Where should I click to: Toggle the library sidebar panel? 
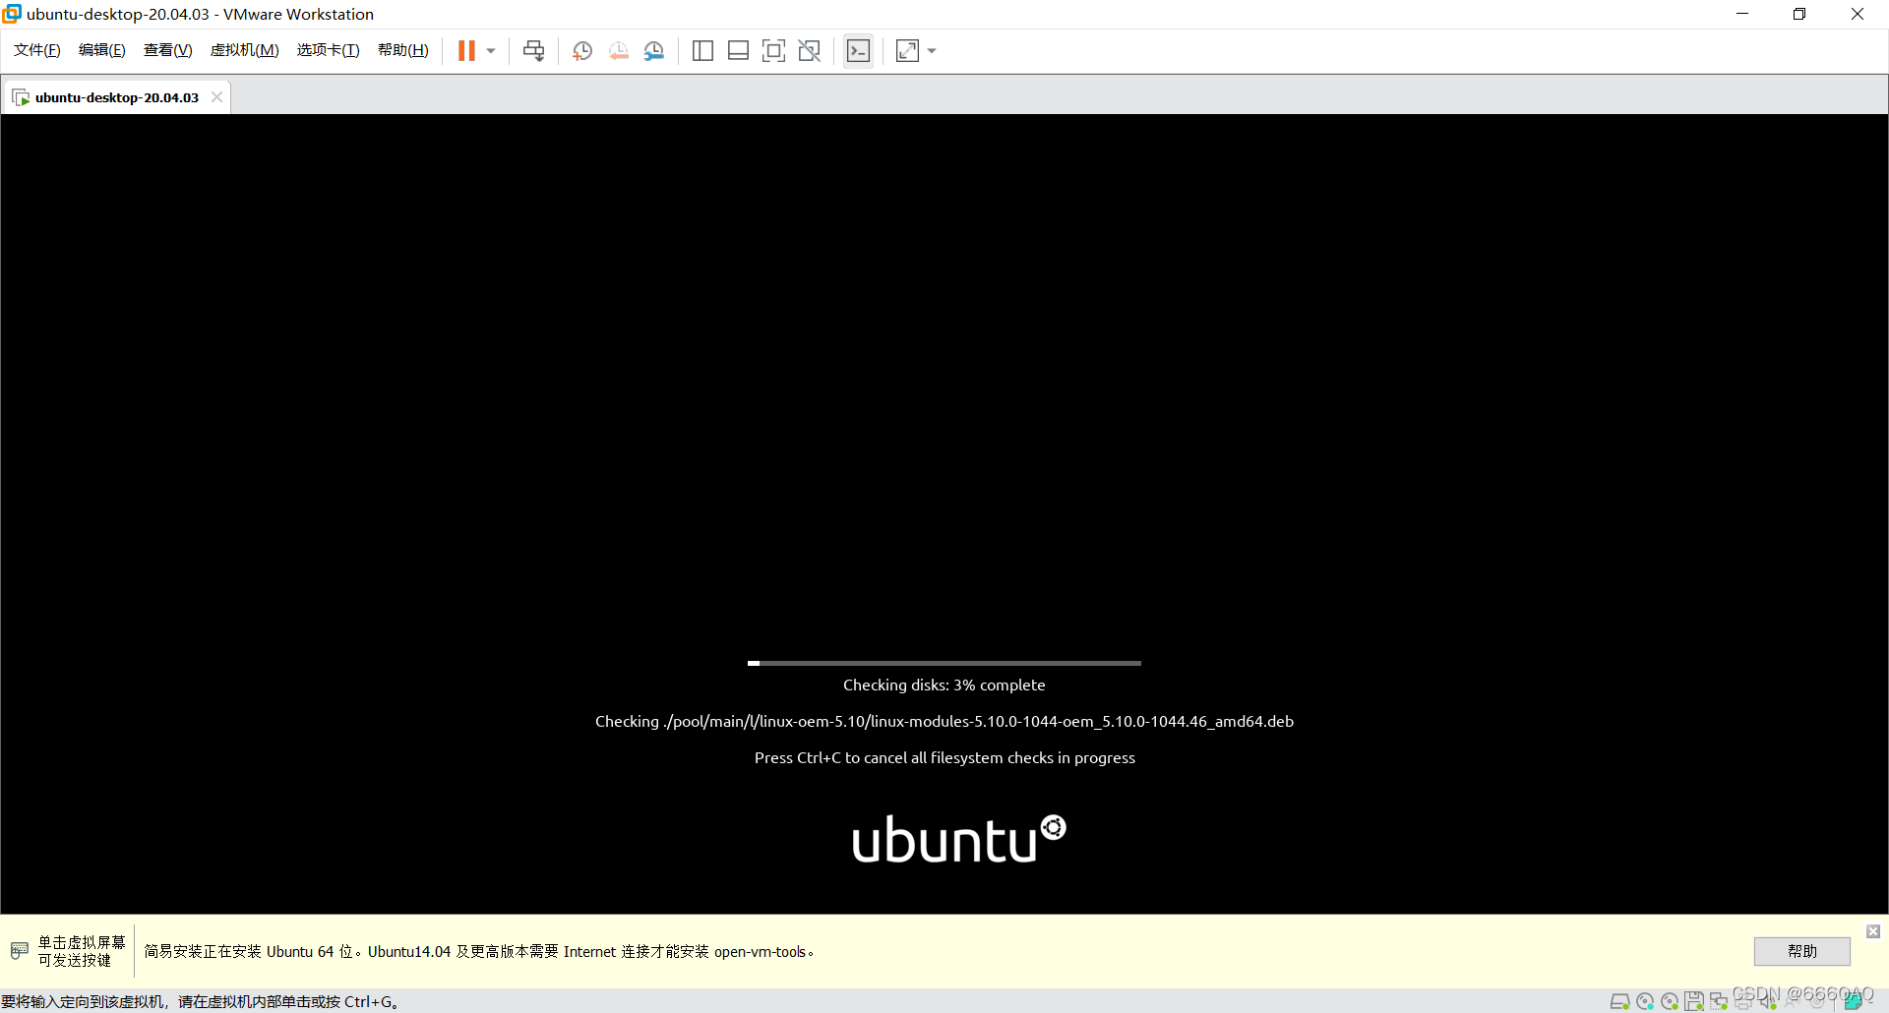(x=702, y=50)
